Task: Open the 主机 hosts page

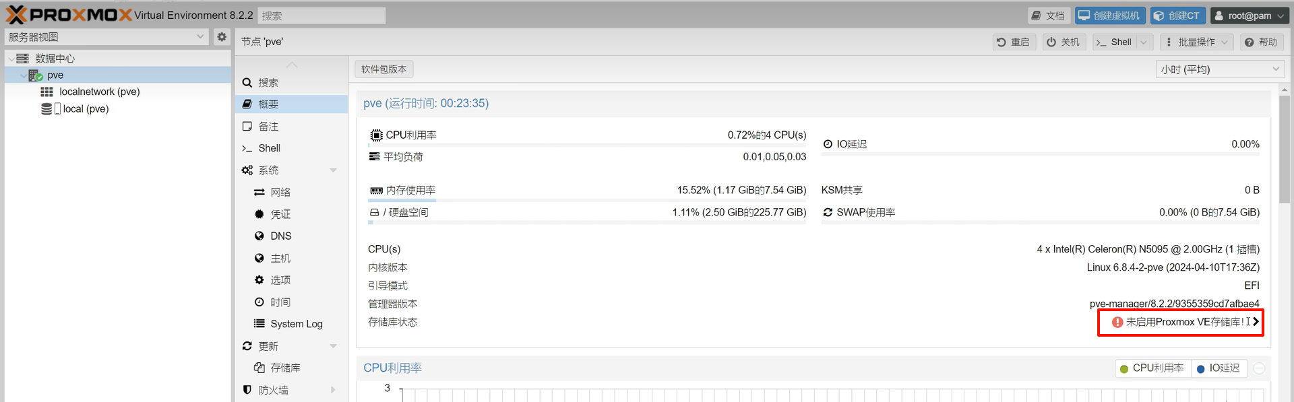Action: point(291,259)
